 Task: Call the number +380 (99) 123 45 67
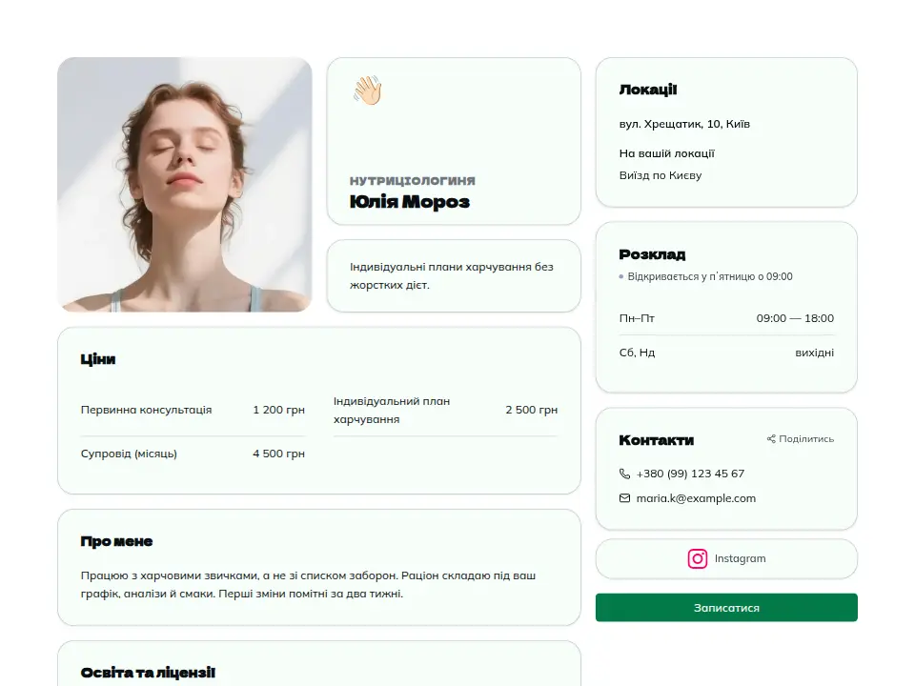(690, 474)
